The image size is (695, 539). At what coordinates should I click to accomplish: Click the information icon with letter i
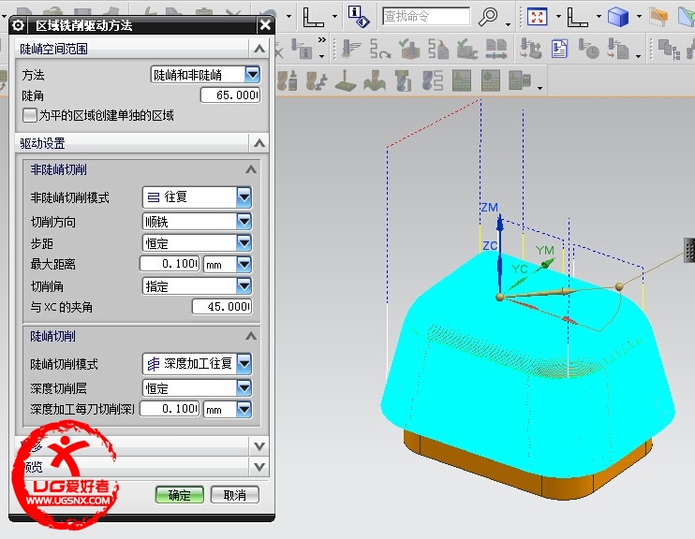[357, 16]
